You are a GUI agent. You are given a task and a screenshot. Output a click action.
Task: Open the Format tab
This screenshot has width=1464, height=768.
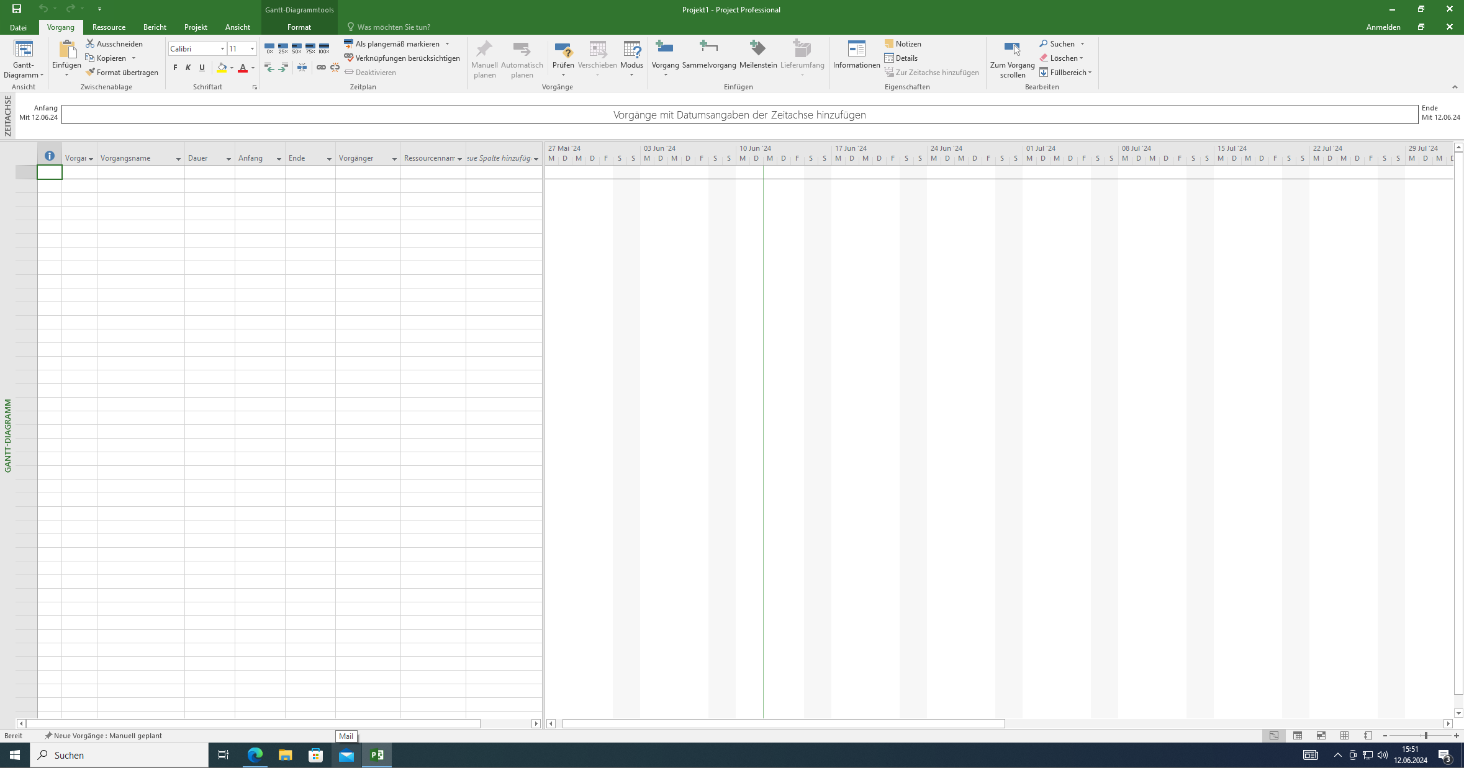299,27
